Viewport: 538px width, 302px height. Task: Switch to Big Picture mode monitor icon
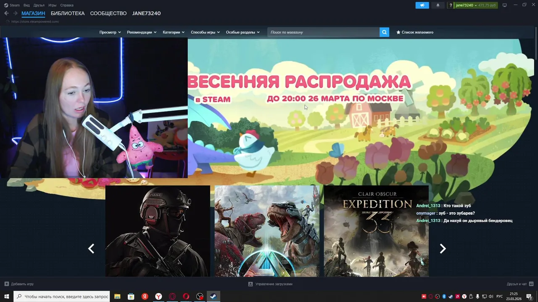coord(505,5)
